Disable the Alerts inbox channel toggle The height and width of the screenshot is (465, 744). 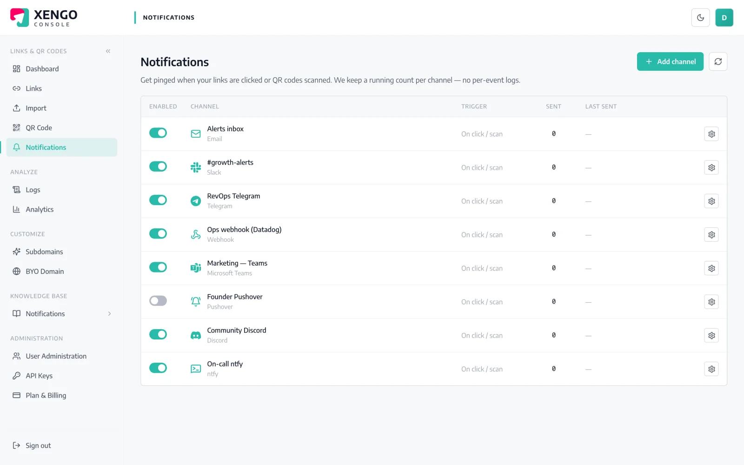(x=158, y=133)
